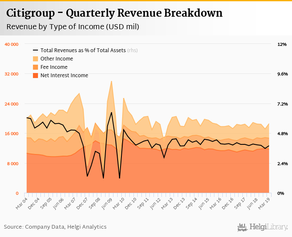Toggle the Net Interest Income legend swatch
Screen dimensions: 292x237
coord(35,76)
